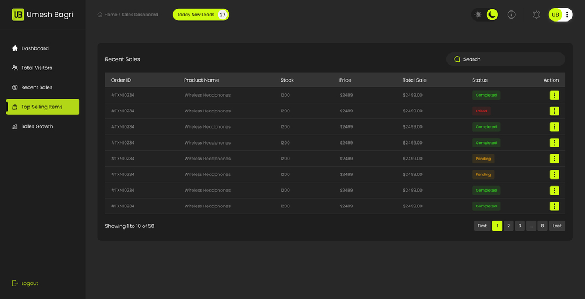Click the Price column header
The width and height of the screenshot is (585, 299).
click(x=345, y=80)
